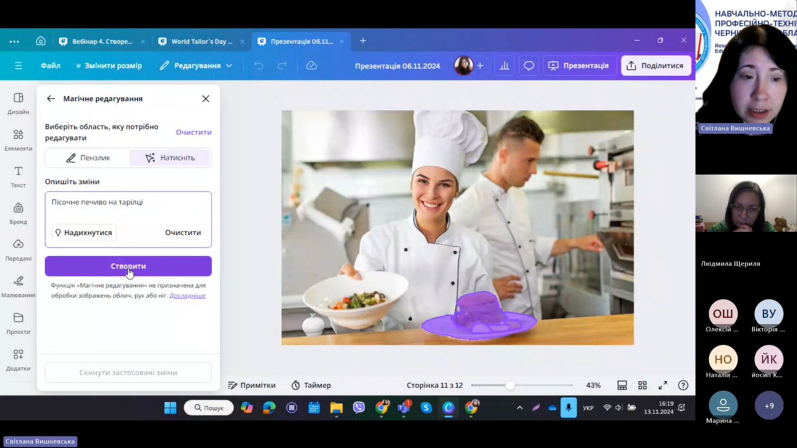The height and width of the screenshot is (448, 797).
Task: Show hidden system tray icons
Action: (x=520, y=408)
